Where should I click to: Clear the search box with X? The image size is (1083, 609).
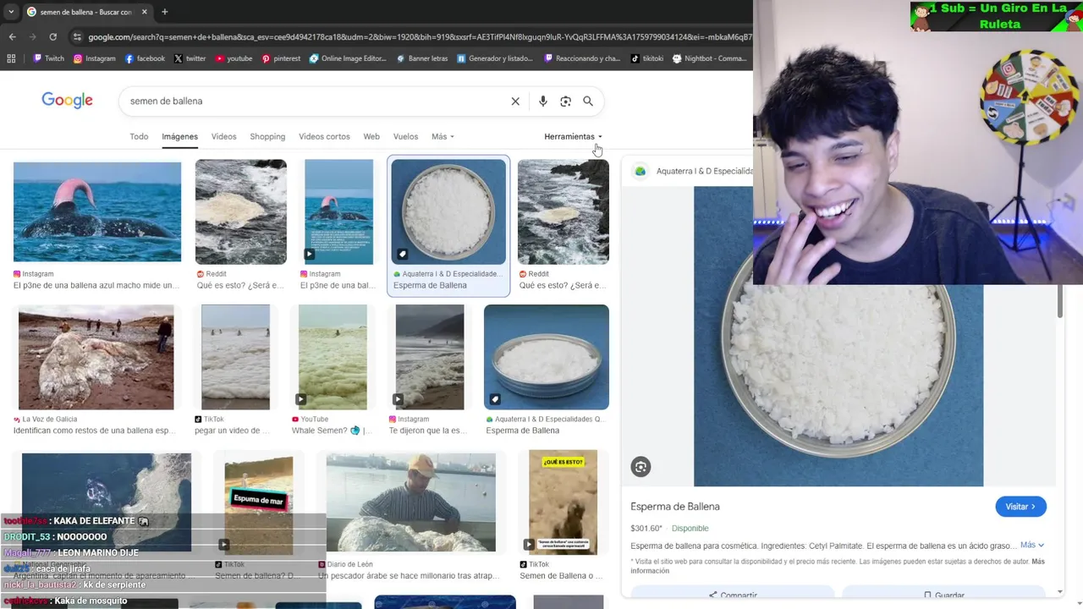pyautogui.click(x=515, y=101)
